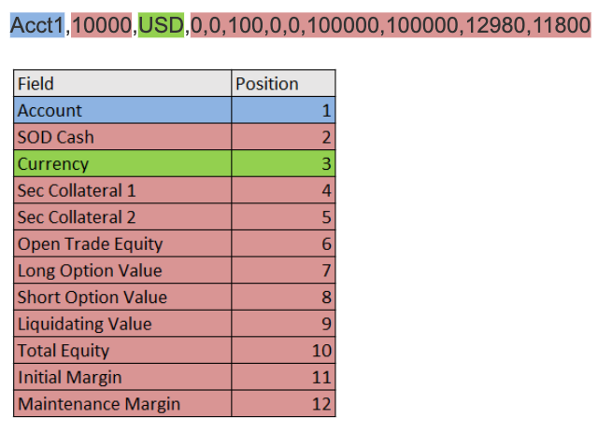Click the 10000 value in top line

(102, 25)
